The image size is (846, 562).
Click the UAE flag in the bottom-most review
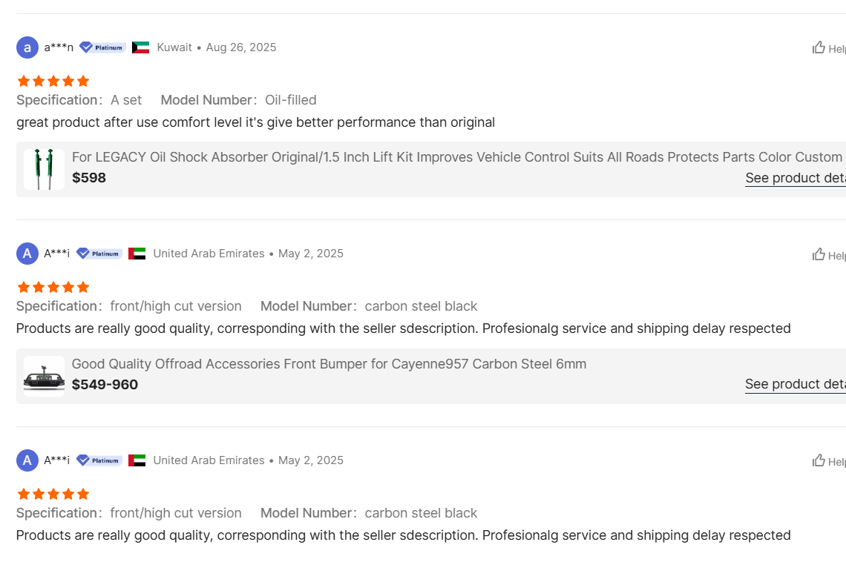click(137, 460)
